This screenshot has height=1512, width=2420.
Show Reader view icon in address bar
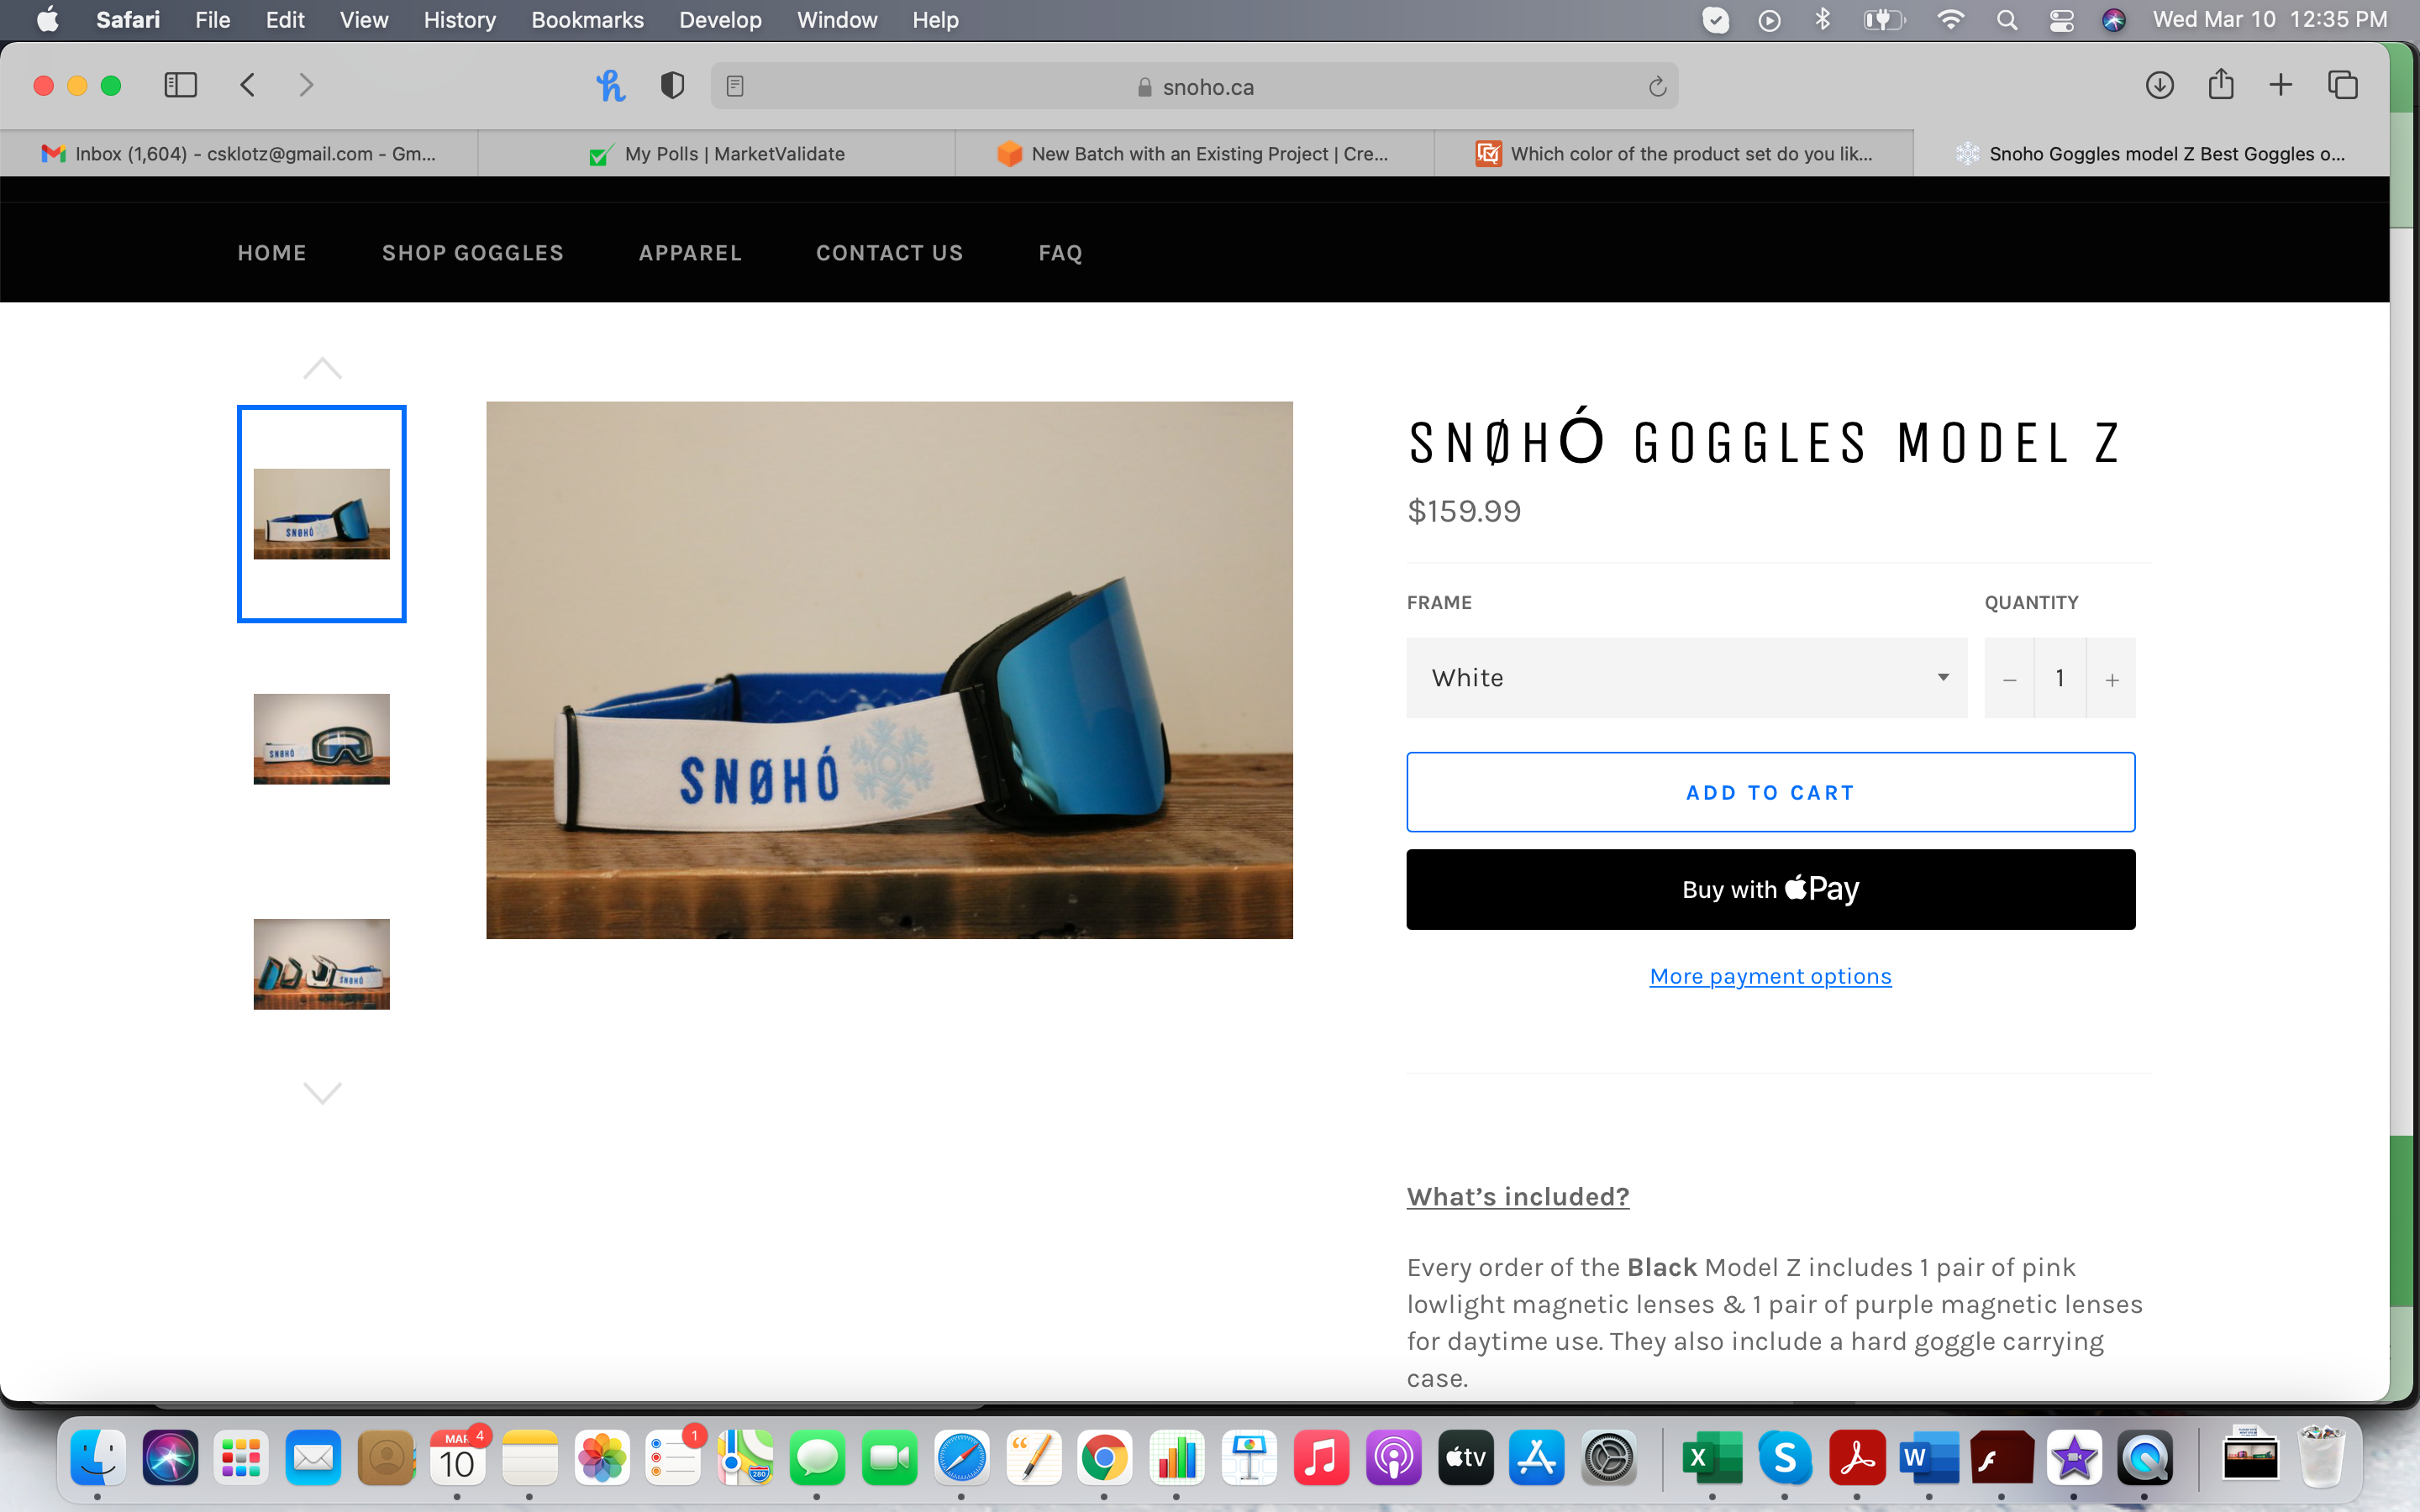coord(735,87)
